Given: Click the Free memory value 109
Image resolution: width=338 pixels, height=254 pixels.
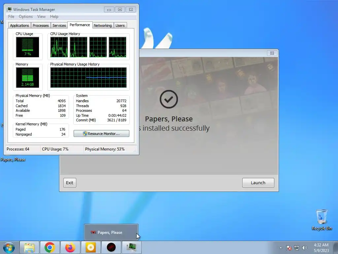Looking at the screenshot, I should pos(63,115).
